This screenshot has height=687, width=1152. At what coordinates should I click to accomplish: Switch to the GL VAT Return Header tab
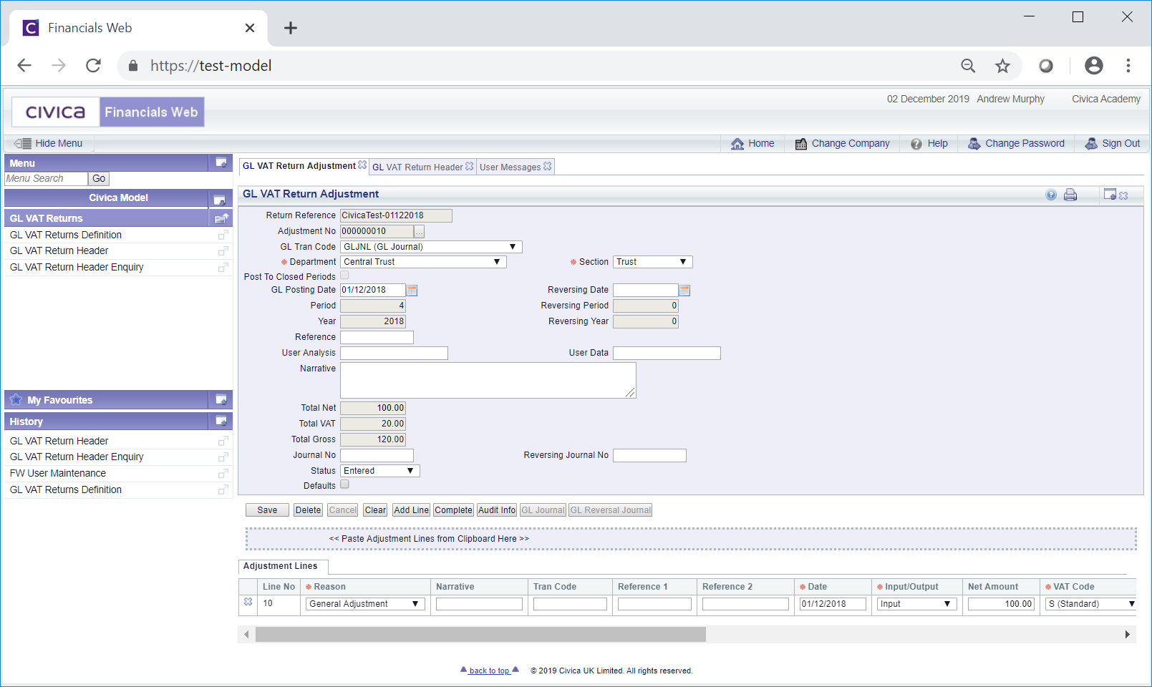417,167
